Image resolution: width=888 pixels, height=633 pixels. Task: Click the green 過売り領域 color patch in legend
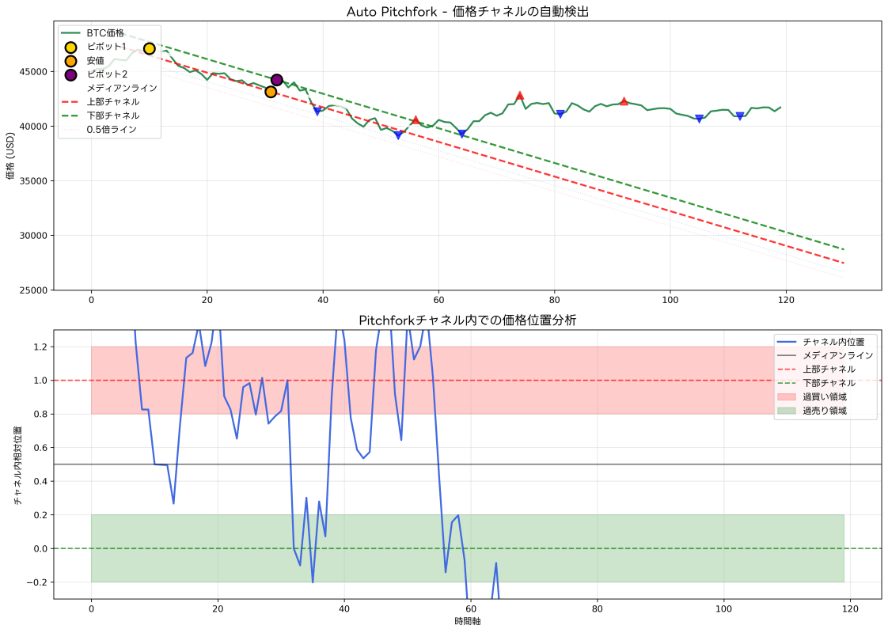coord(787,411)
